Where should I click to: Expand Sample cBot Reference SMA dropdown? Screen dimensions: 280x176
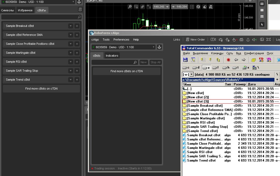71,35
